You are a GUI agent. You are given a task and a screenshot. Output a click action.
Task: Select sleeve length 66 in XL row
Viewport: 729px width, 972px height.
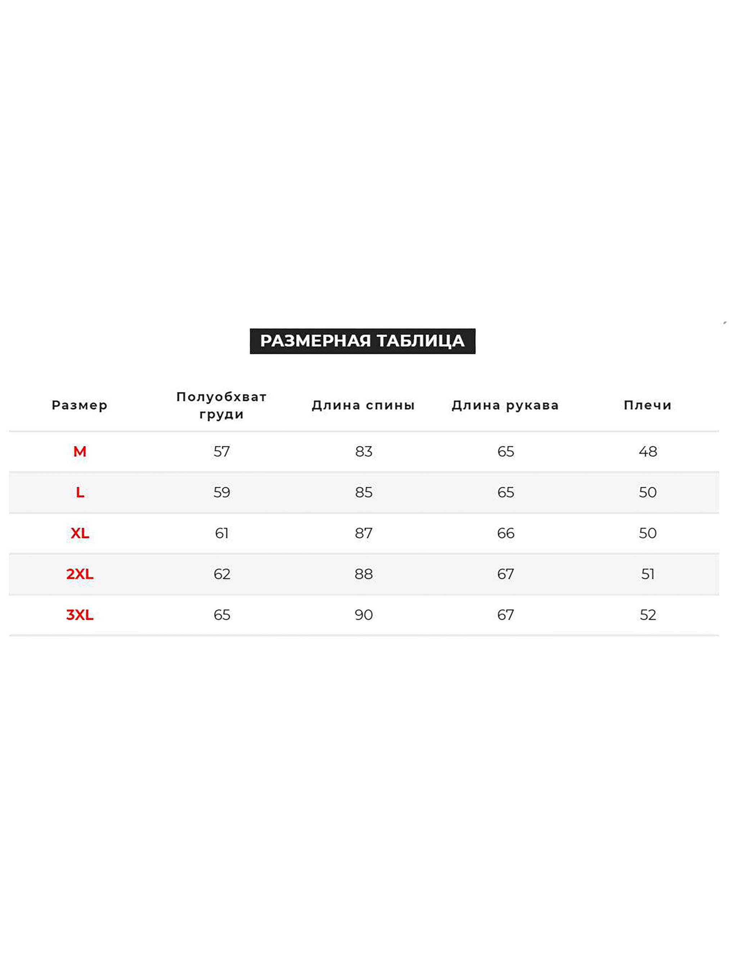tap(505, 533)
